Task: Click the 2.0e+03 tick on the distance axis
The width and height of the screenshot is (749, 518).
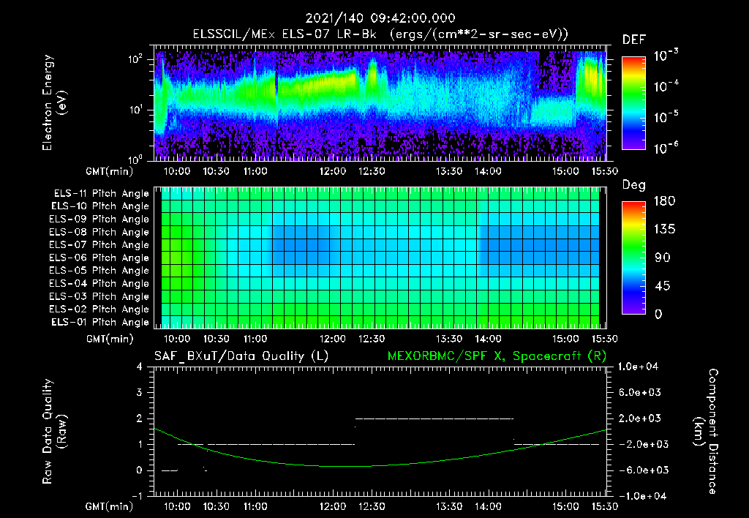Action: click(x=640, y=418)
